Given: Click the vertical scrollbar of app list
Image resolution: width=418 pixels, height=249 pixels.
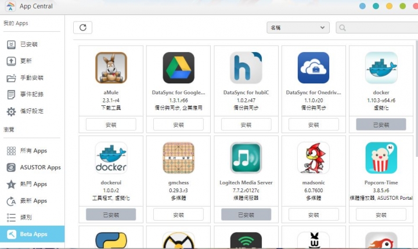Looking at the screenshot, I should 417,98.
